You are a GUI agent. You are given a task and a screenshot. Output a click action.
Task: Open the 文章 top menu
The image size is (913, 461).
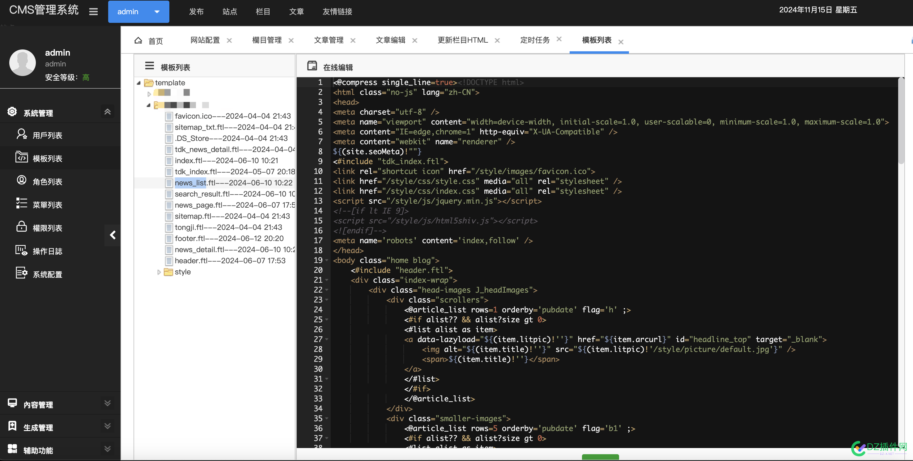296,12
